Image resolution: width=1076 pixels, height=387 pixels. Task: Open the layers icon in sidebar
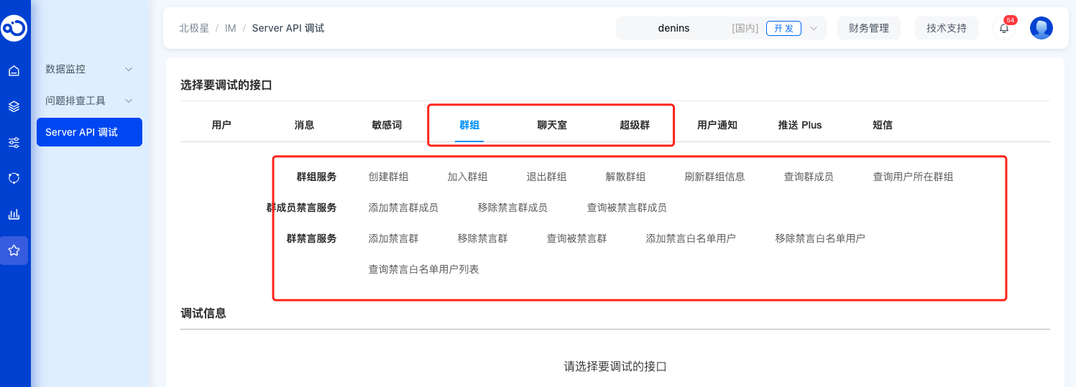[14, 106]
